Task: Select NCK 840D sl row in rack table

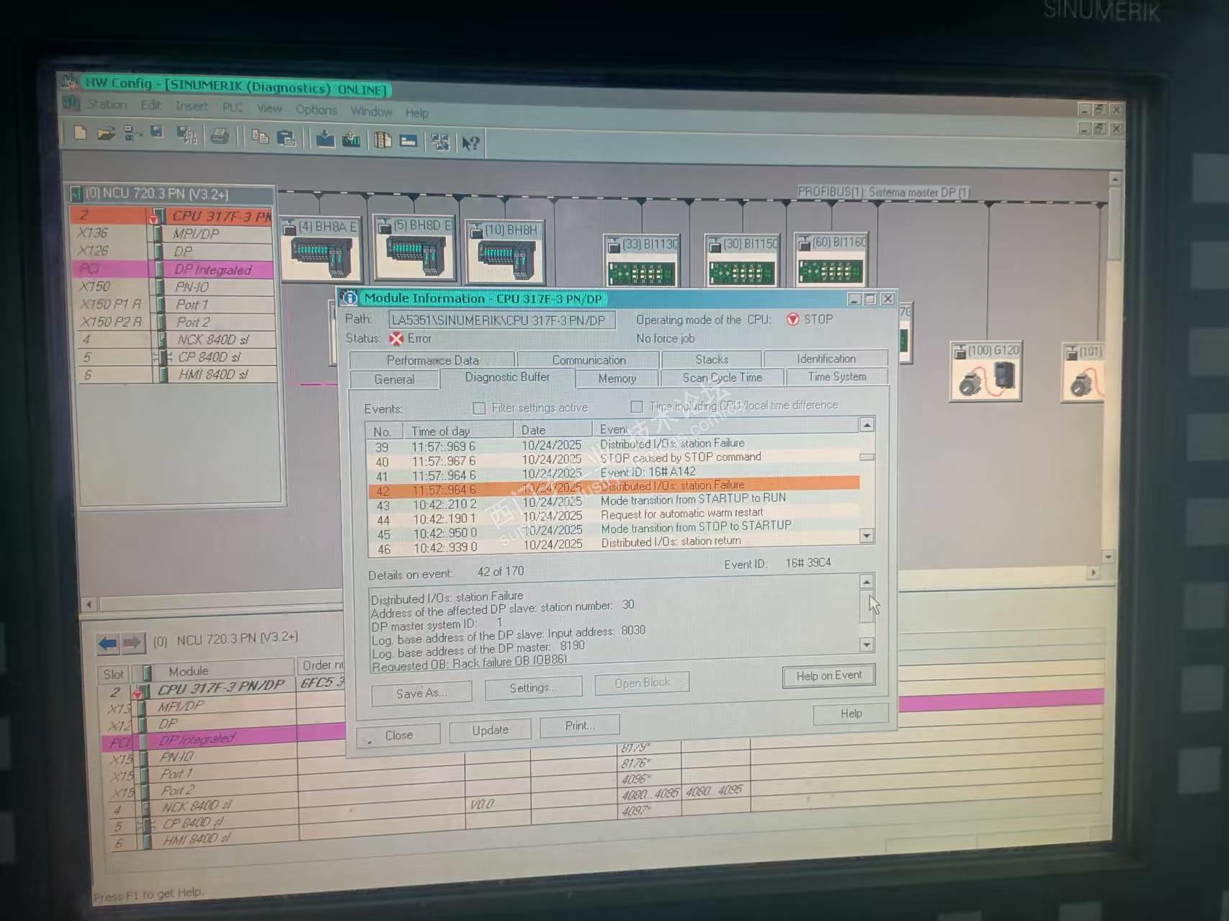Action: tap(175, 339)
